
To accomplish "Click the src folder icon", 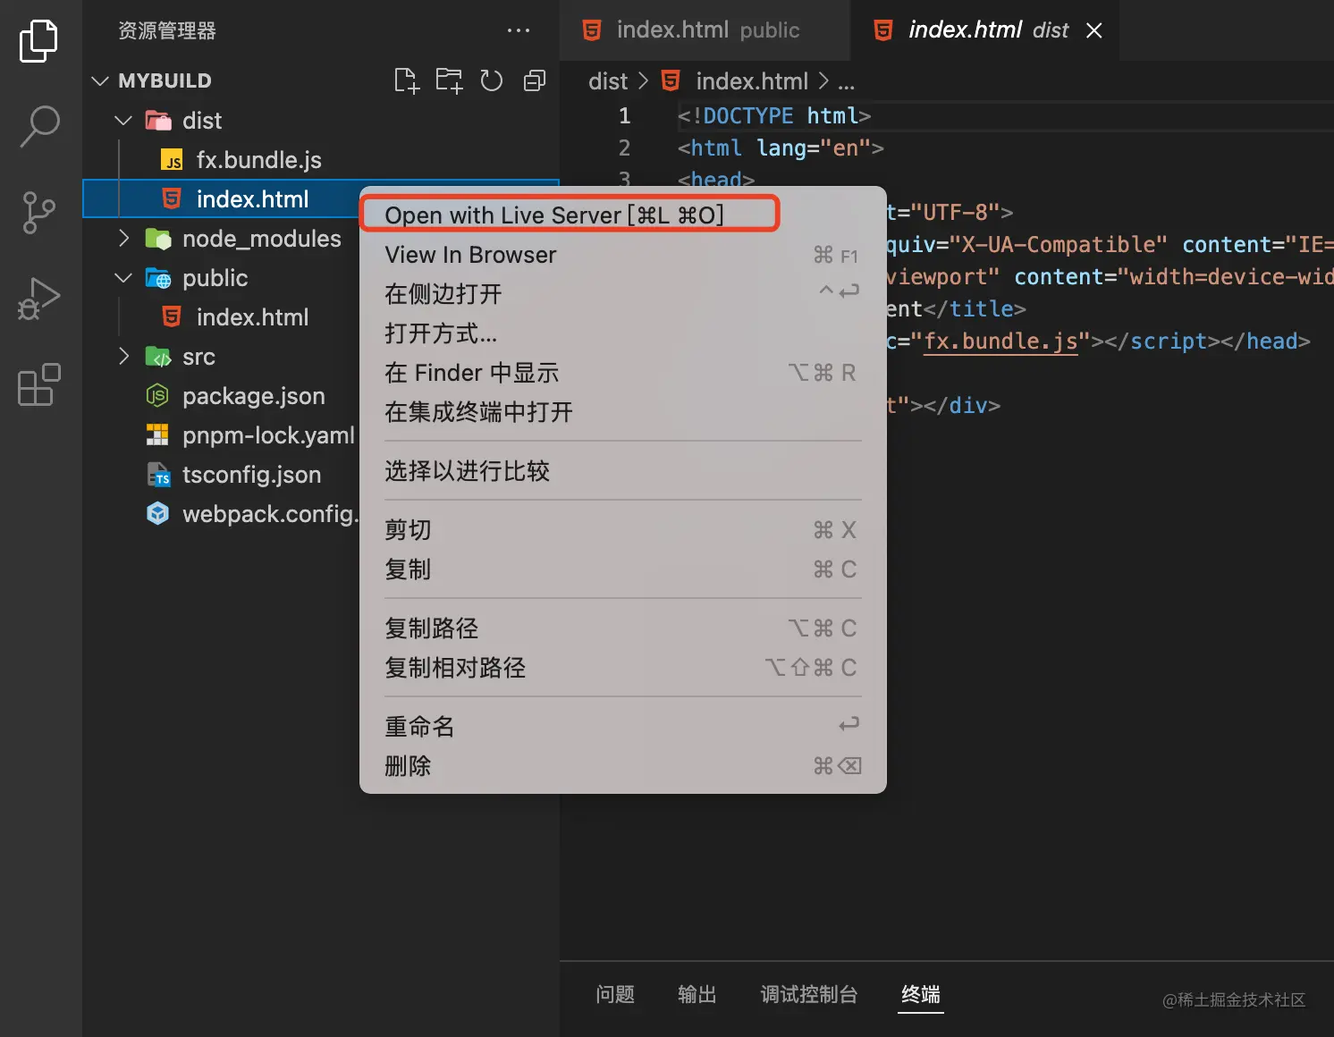I will click(x=158, y=357).
